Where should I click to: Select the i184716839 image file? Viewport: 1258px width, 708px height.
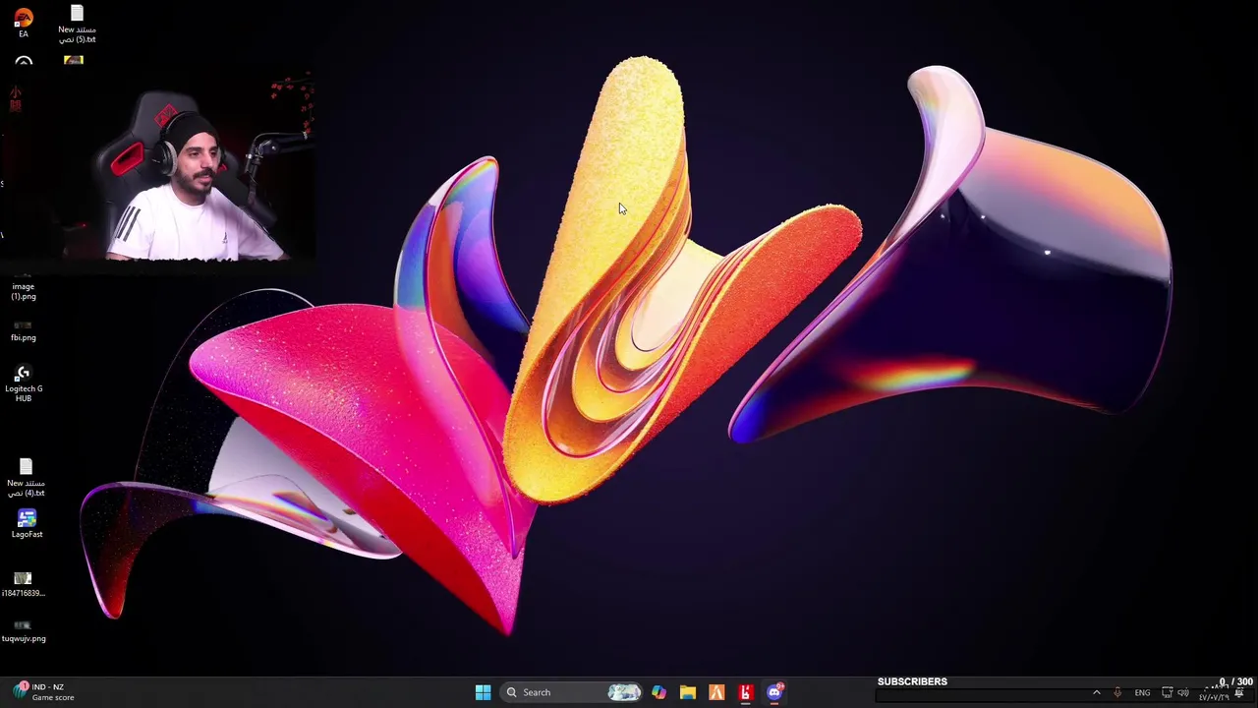point(23,585)
